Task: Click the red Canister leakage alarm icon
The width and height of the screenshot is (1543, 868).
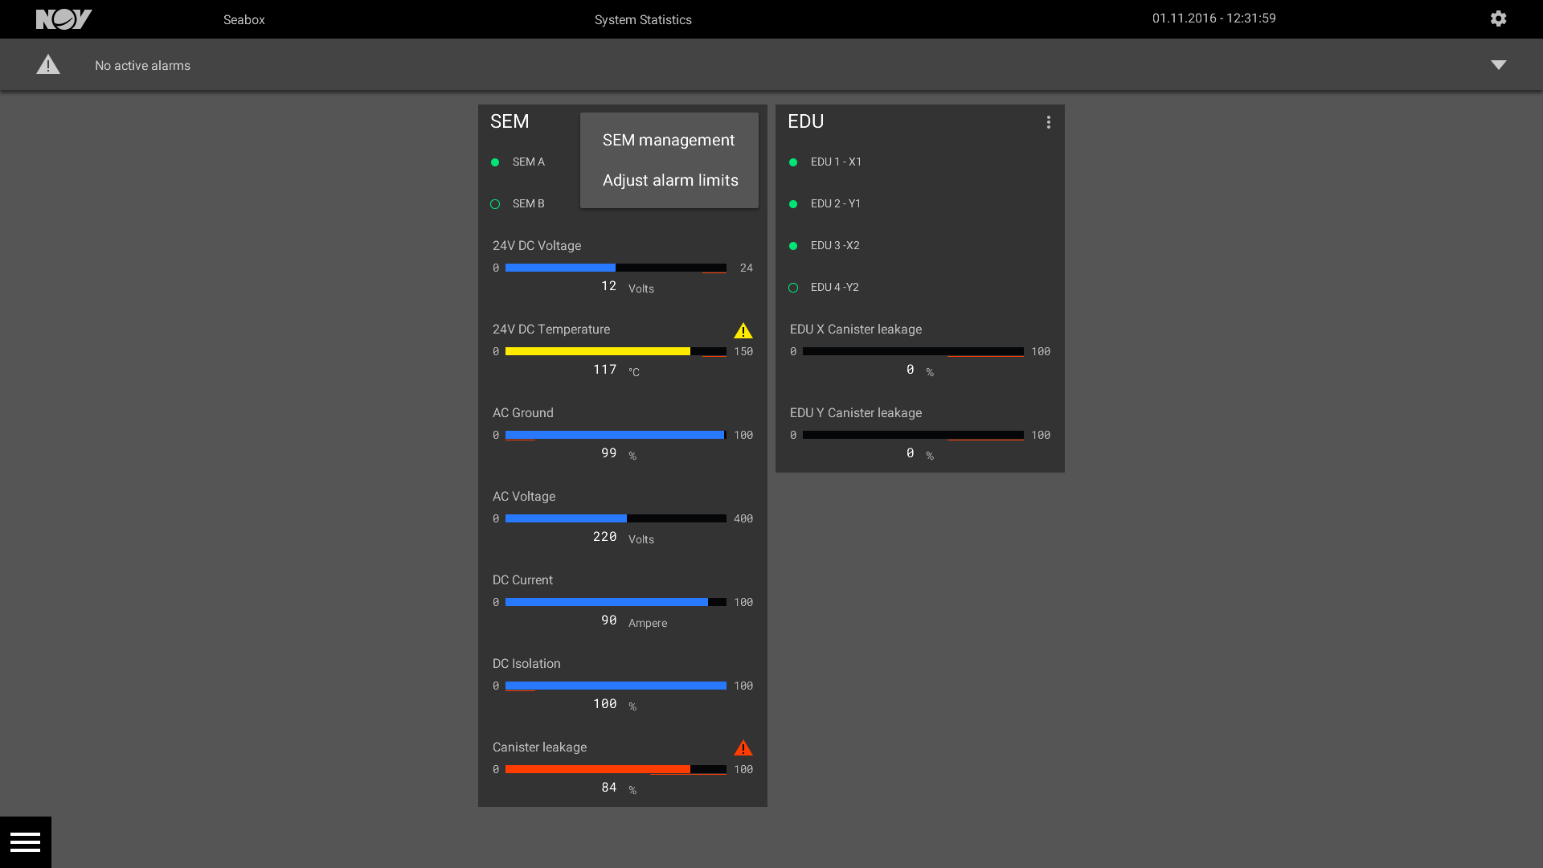Action: pyautogui.click(x=743, y=748)
